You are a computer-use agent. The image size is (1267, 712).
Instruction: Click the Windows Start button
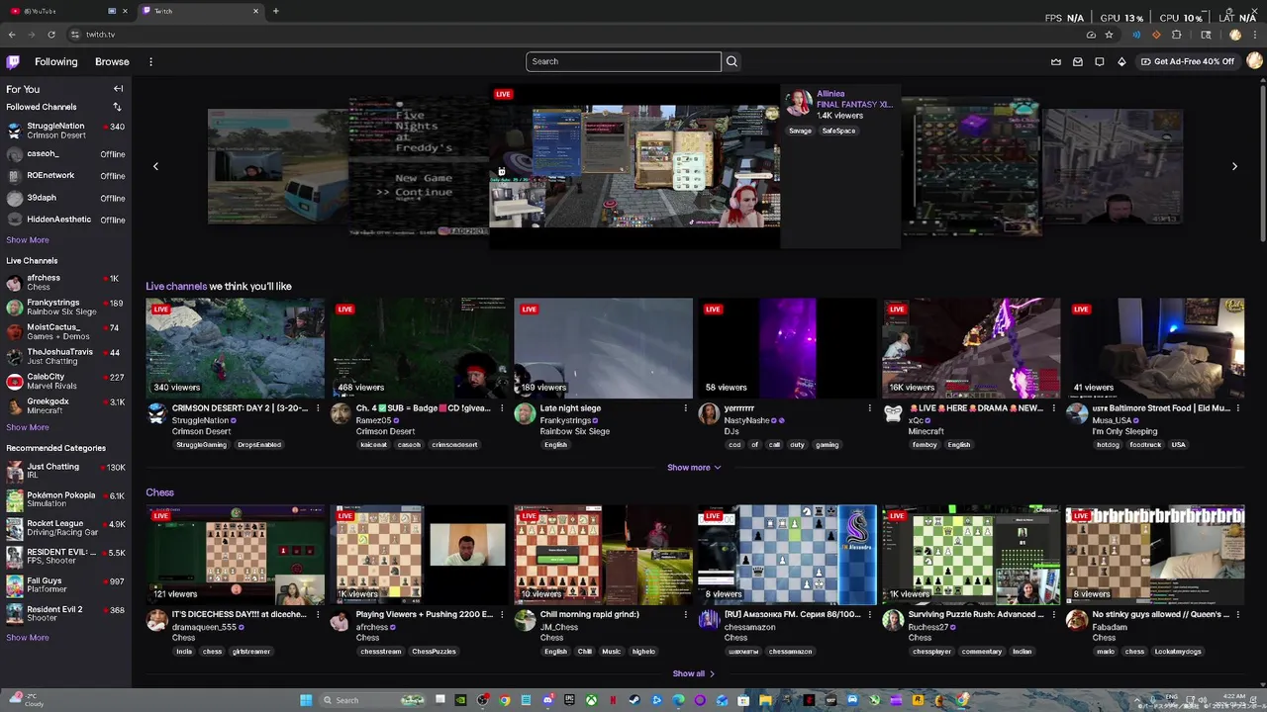[306, 700]
